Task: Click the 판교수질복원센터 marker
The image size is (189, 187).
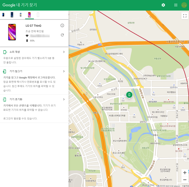Action: pyautogui.click(x=120, y=139)
